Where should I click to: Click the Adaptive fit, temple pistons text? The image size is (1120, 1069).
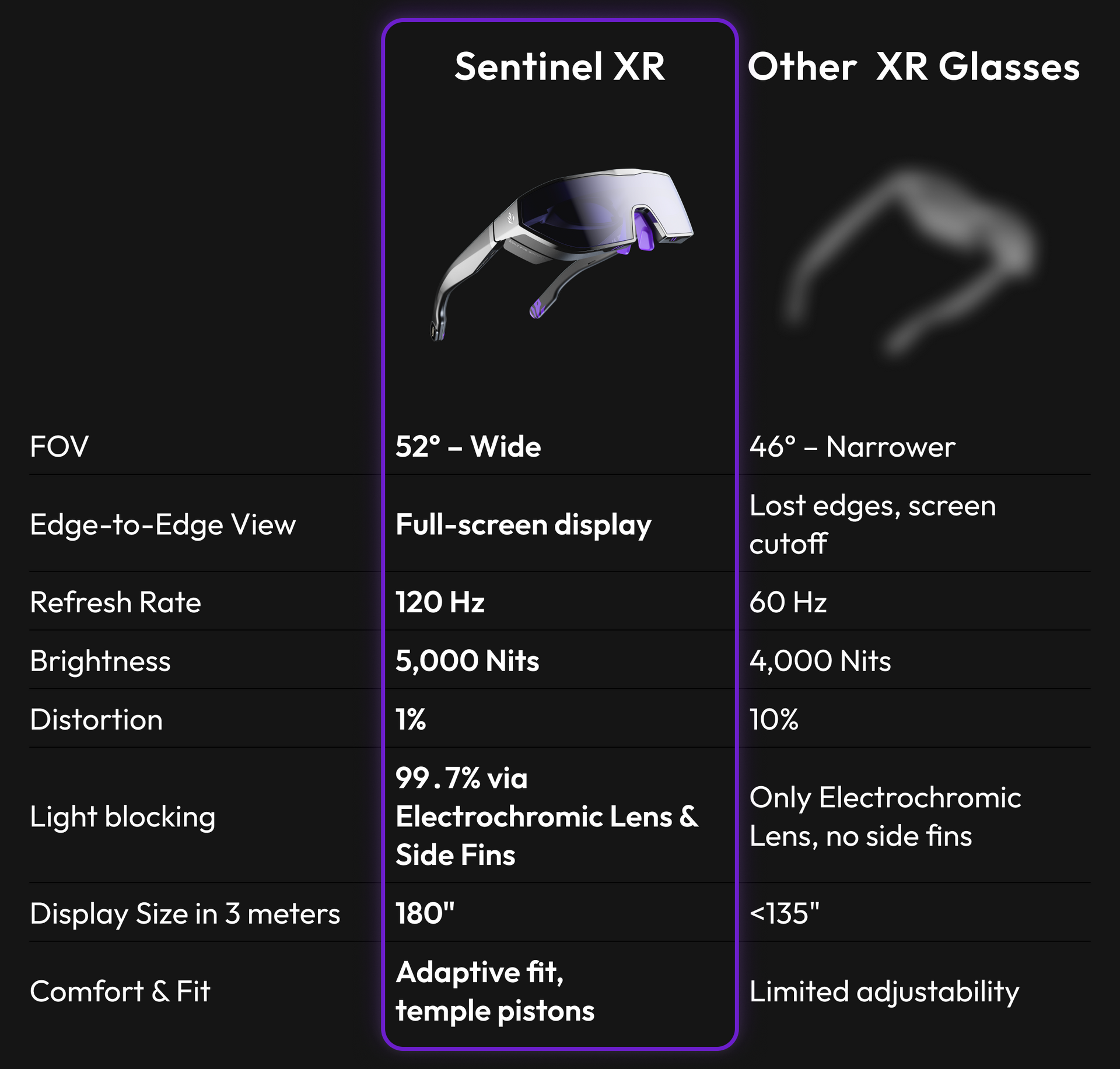click(x=495, y=991)
